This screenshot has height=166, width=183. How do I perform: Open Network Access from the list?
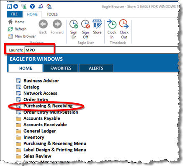tap(40, 93)
